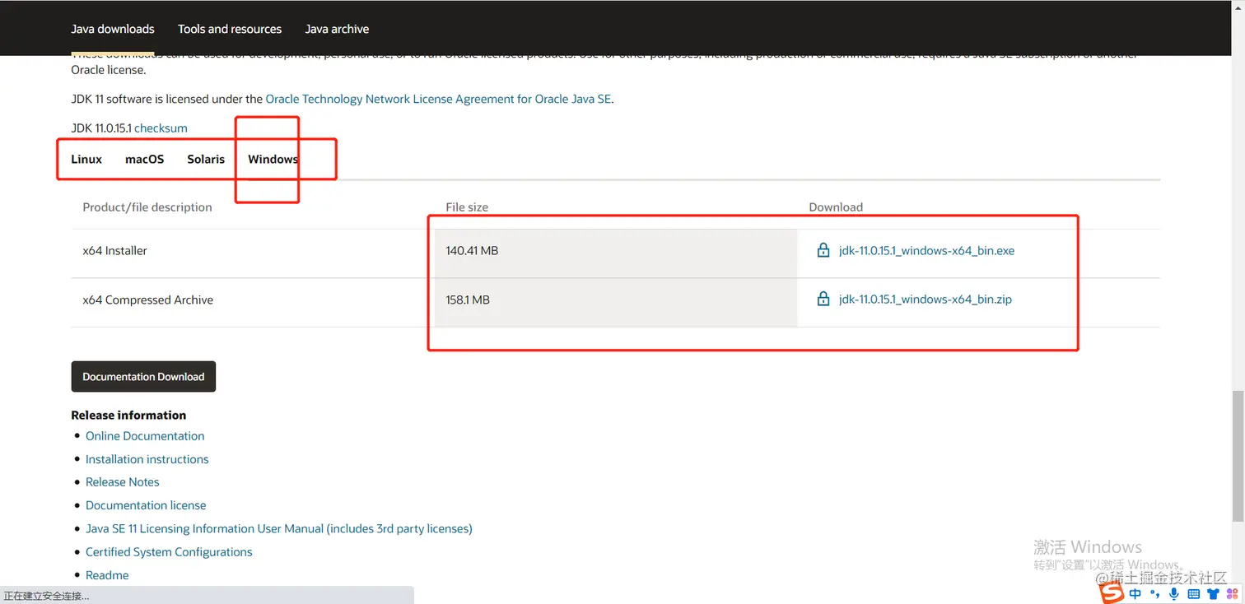Viewport: 1245px width, 604px height.
Task: Toggle the punctuation mode icon in IME bar
Action: 1154,593
